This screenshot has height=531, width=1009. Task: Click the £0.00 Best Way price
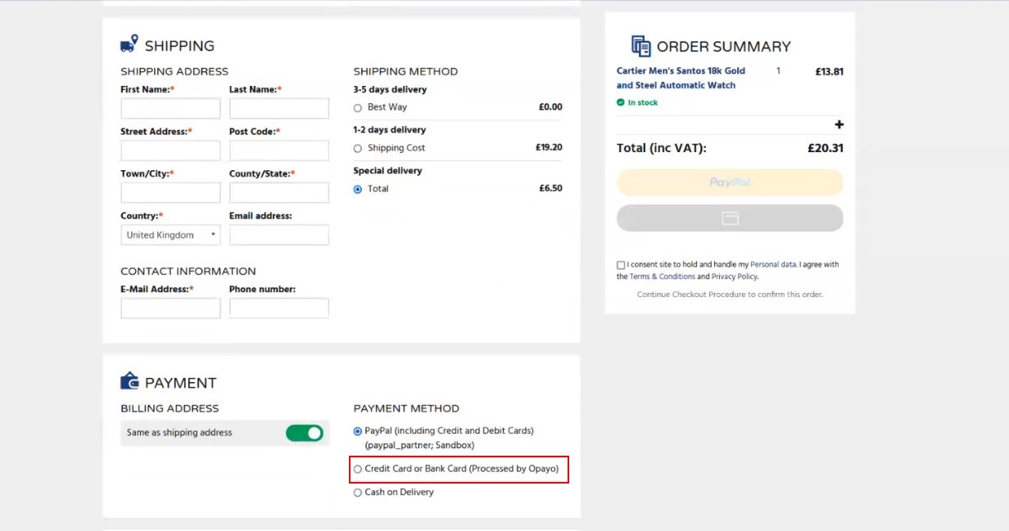tap(550, 107)
